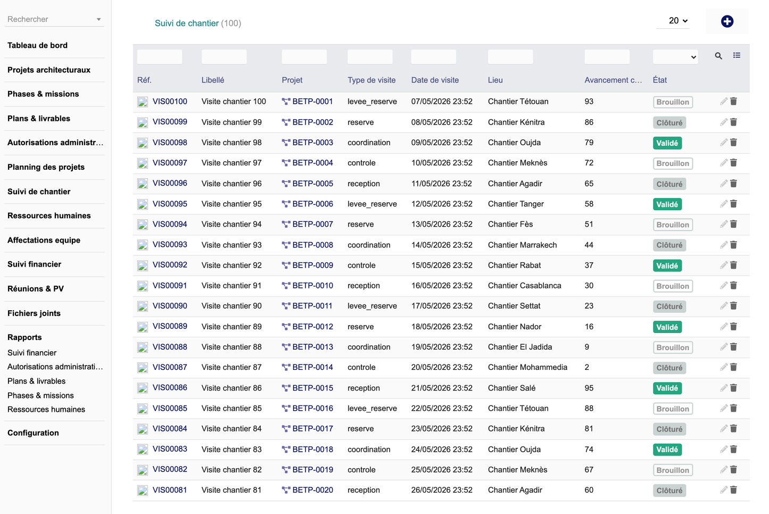
Task: Sort by Type de visite column
Action: 371,80
